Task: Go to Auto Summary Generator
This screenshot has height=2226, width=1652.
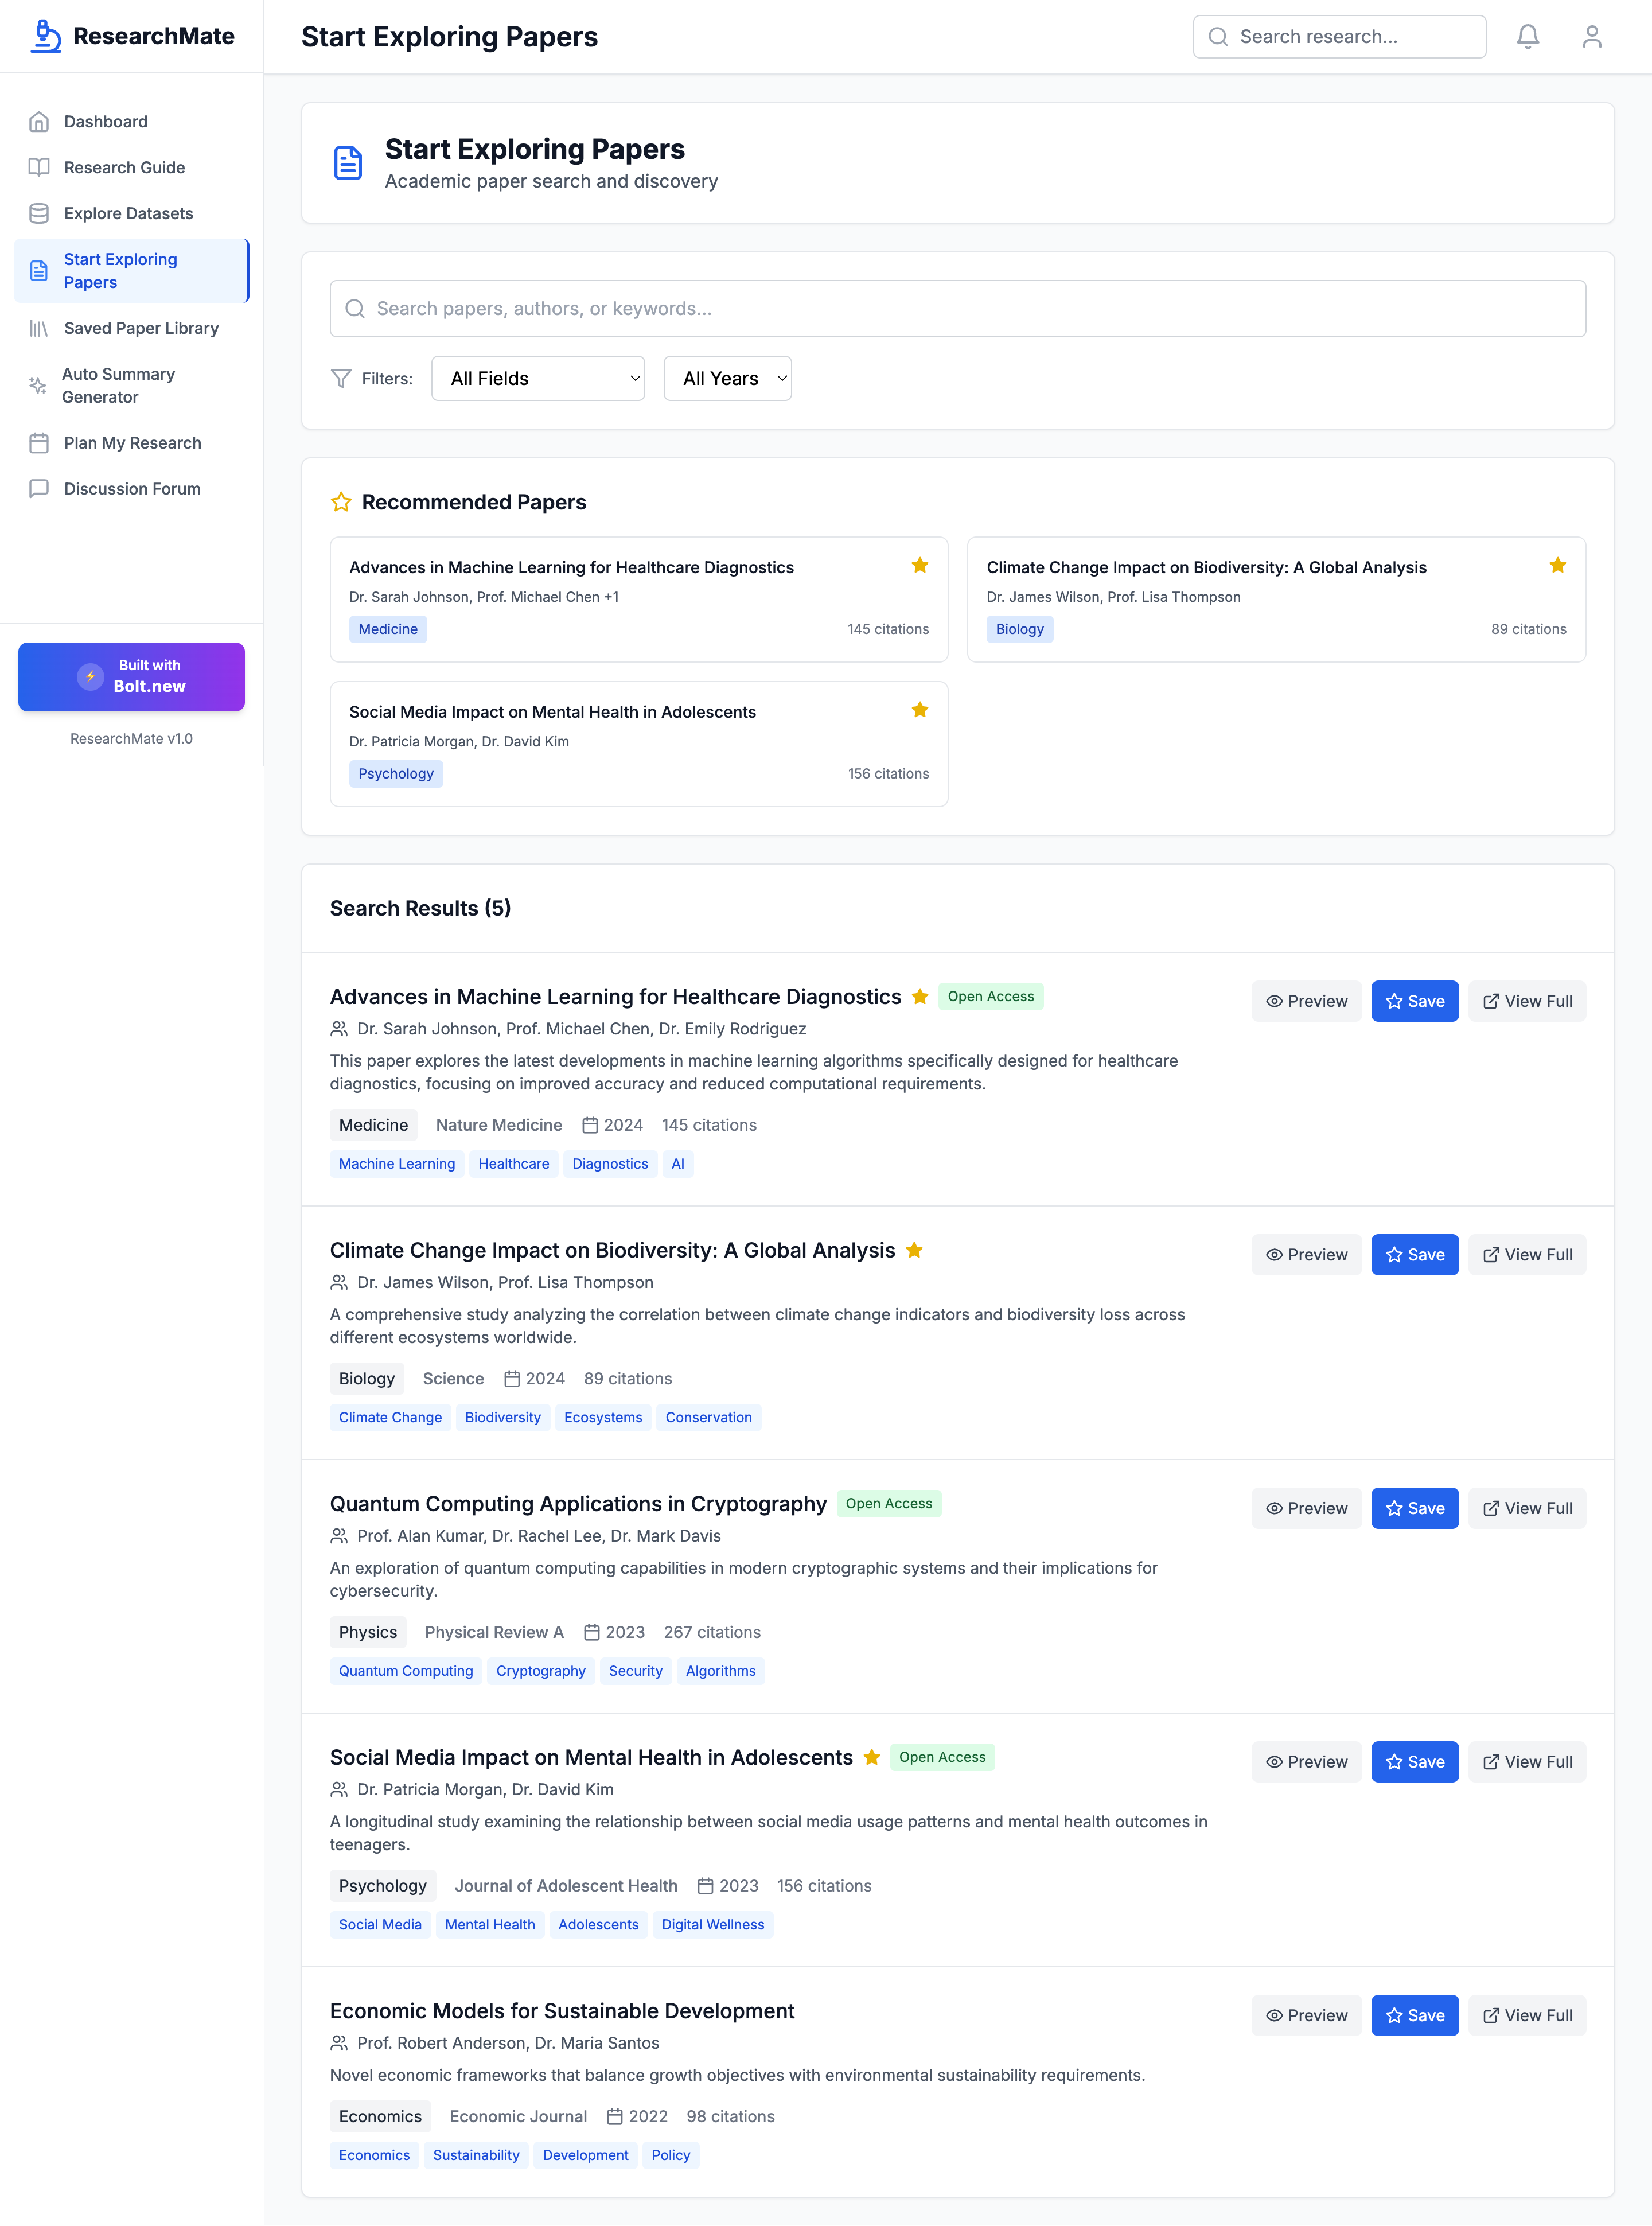Action: 118,385
